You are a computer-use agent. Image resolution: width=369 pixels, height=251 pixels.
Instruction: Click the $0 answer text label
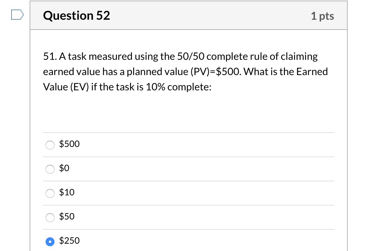pos(64,168)
